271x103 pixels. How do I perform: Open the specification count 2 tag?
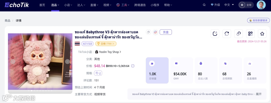[x=98, y=73]
